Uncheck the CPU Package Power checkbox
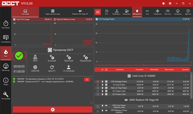This screenshot has width=193, height=114. (98, 81)
